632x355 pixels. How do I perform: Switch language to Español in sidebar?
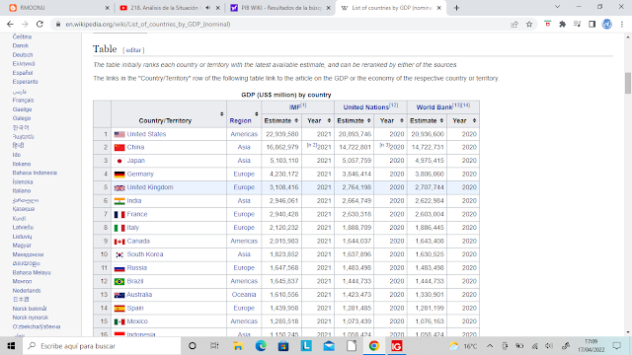[x=23, y=73]
